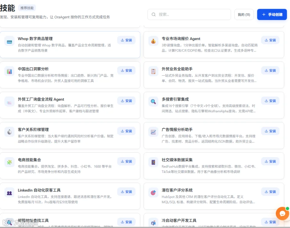290x228 pixels.
Task: Open the 冷启动客户开发工具 title
Action: pyautogui.click(x=179, y=220)
